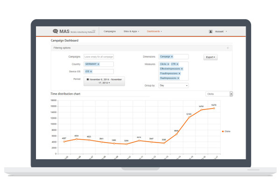Screen dimensions: 280x191
Task: Open the Period date range picker
Action: 104,81
